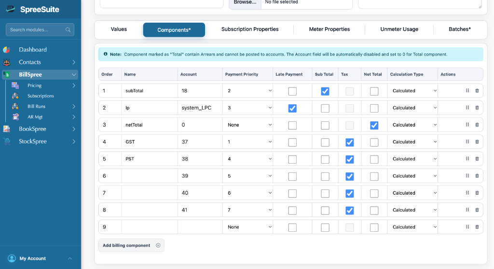The height and width of the screenshot is (269, 494).
Task: Check Net Total for row 9
Action: point(374,227)
